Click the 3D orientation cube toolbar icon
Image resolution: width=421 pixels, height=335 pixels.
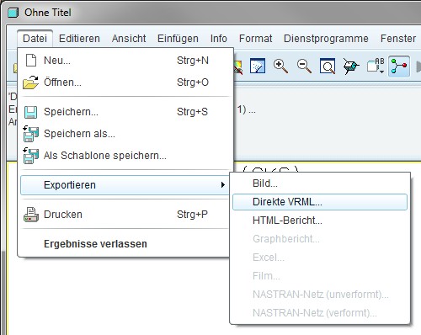point(351,66)
